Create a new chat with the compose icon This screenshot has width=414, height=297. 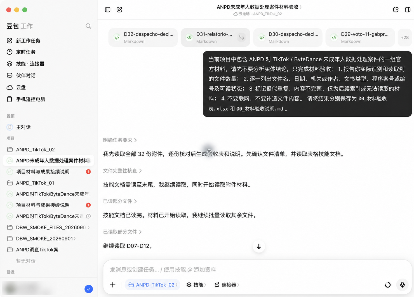pyautogui.click(x=119, y=10)
